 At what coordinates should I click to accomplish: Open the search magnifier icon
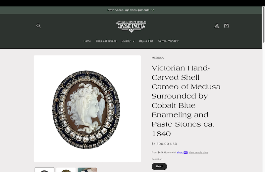pyautogui.click(x=38, y=26)
